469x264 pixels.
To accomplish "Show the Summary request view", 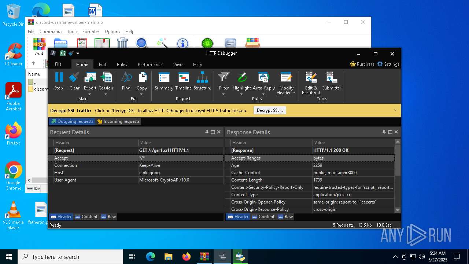I will click(x=164, y=81).
